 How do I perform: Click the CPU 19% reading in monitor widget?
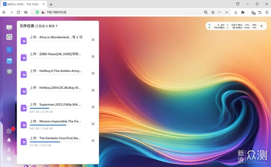251,25
